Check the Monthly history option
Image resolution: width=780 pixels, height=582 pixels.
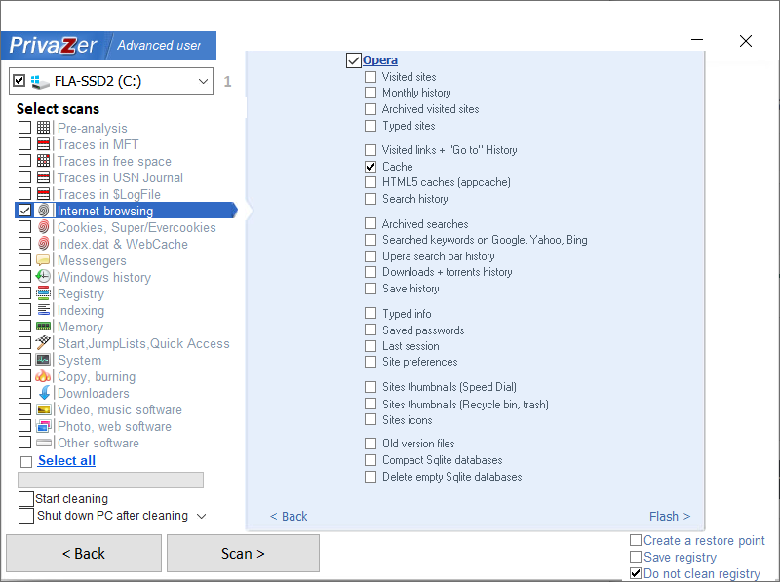point(370,93)
